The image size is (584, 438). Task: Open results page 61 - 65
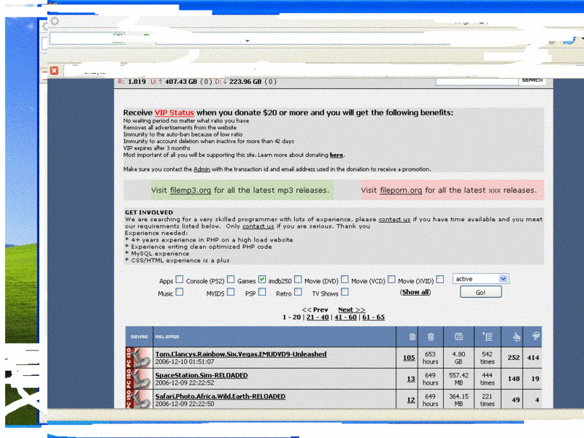374,318
